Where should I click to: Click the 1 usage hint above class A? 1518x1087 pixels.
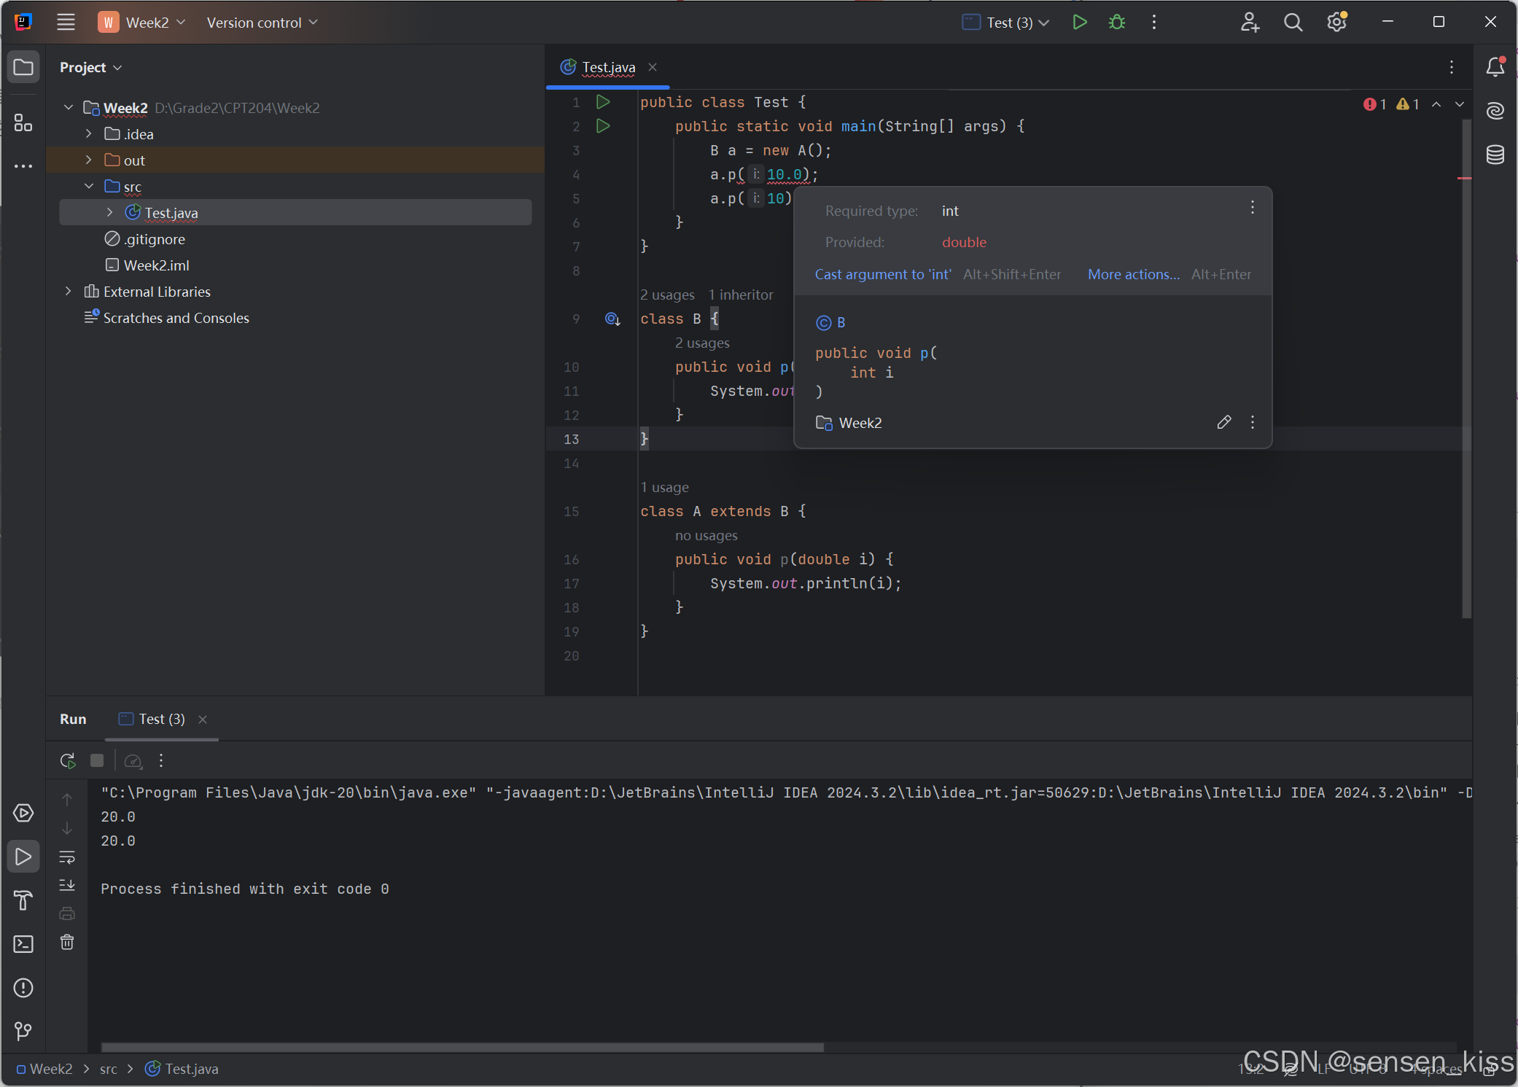click(664, 487)
